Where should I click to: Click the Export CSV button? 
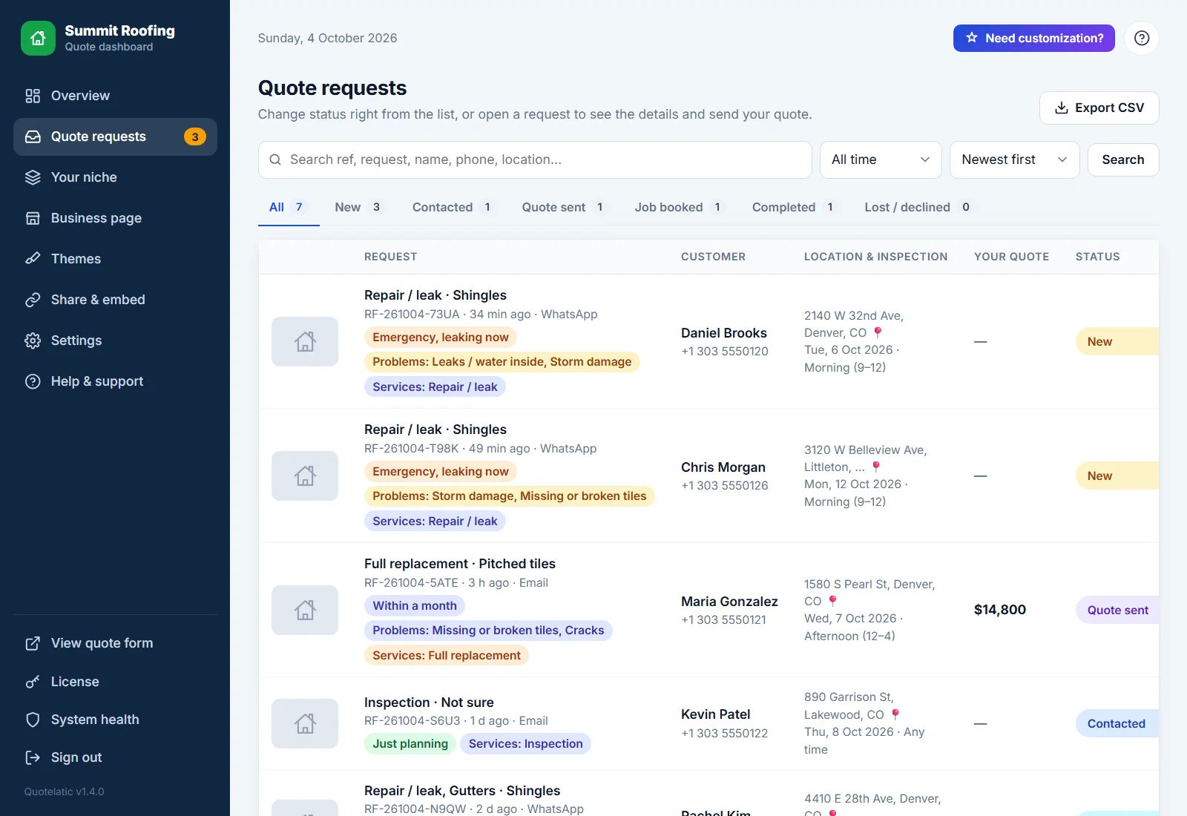[1099, 108]
